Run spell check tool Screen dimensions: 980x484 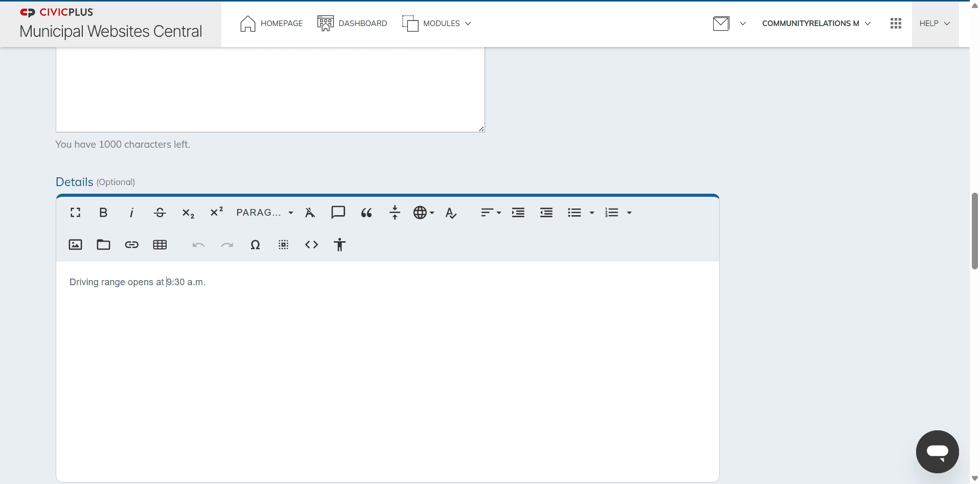[x=451, y=213]
